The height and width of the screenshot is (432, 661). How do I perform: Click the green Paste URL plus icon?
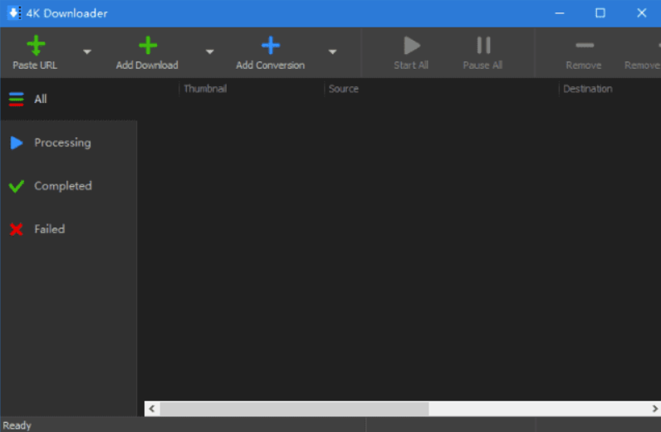tap(36, 46)
